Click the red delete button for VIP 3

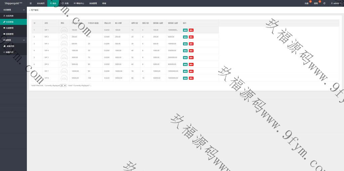click(x=191, y=44)
